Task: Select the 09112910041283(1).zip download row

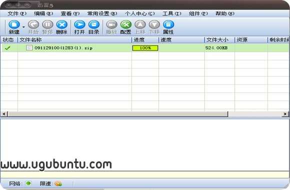Action: (145, 48)
